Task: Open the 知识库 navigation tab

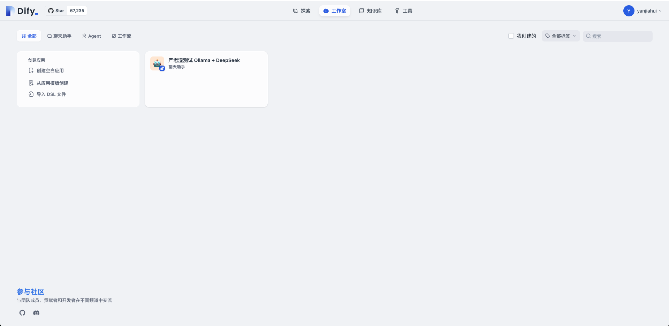Action: pyautogui.click(x=370, y=11)
